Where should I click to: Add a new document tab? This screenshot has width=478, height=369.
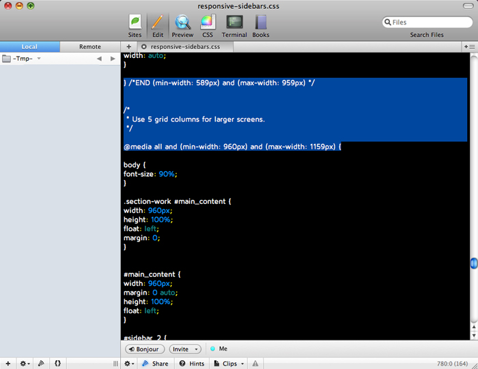128,46
